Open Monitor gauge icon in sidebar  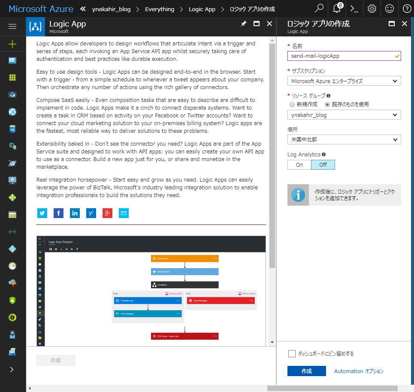point(12,266)
